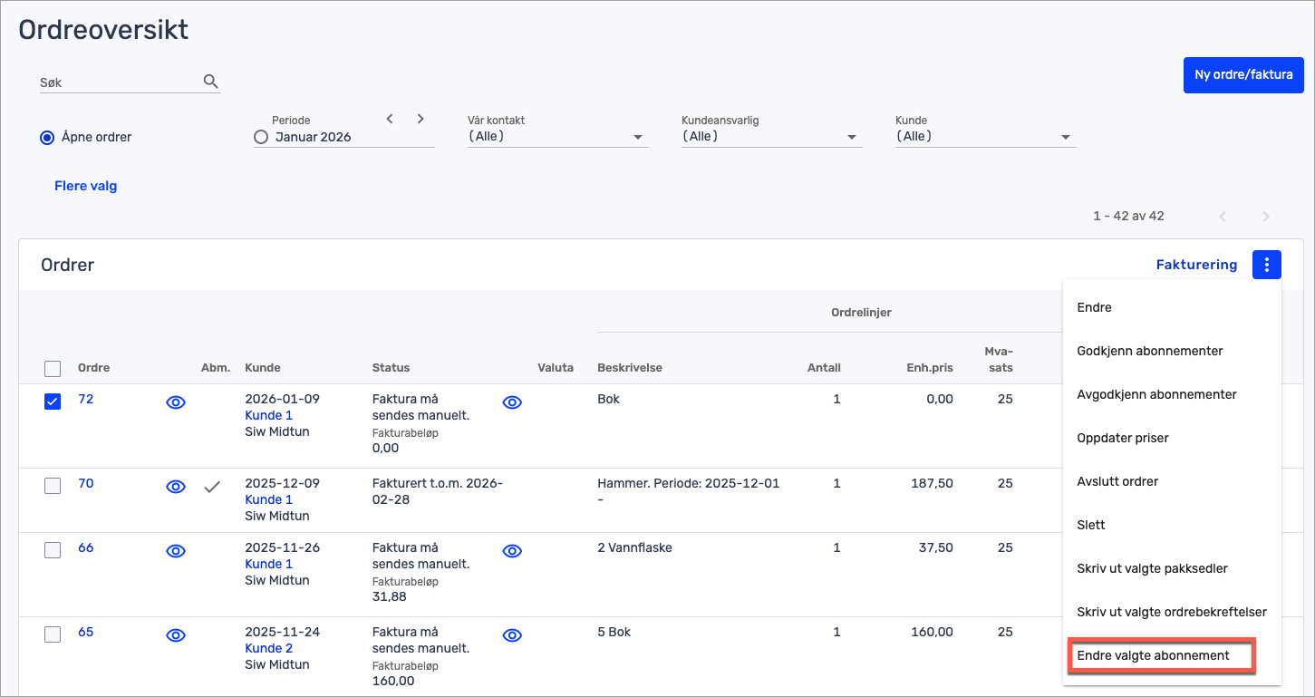Click into the Søk search field
This screenshot has height=697, width=1315.
pos(118,82)
